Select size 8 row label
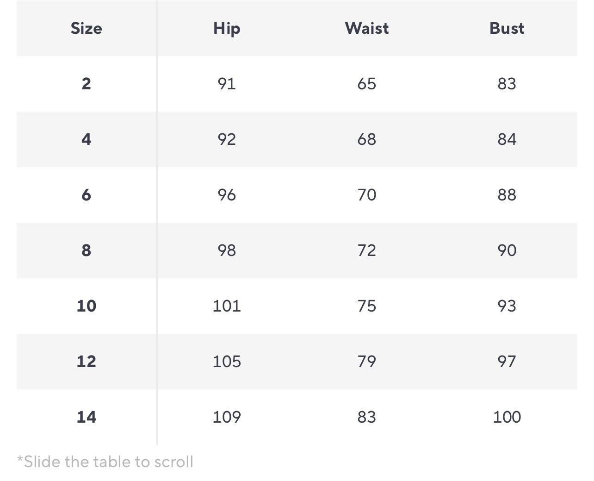 pyautogui.click(x=87, y=250)
